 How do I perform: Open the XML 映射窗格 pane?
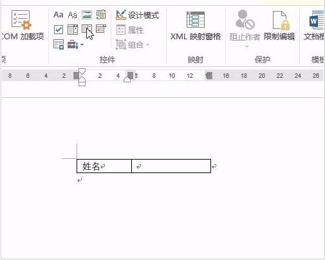coord(196,26)
